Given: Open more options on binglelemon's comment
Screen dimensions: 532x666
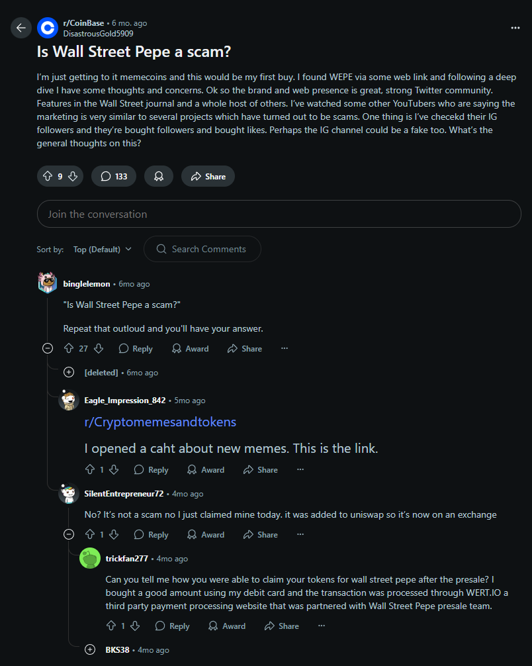Looking at the screenshot, I should (x=285, y=348).
